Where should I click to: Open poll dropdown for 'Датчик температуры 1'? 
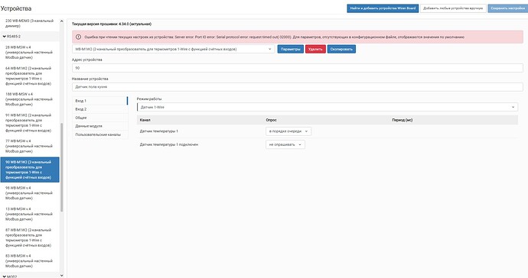tap(288, 131)
